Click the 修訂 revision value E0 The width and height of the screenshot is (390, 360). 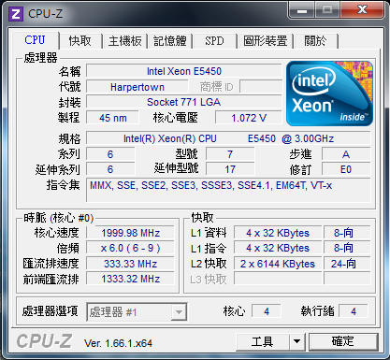(346, 169)
